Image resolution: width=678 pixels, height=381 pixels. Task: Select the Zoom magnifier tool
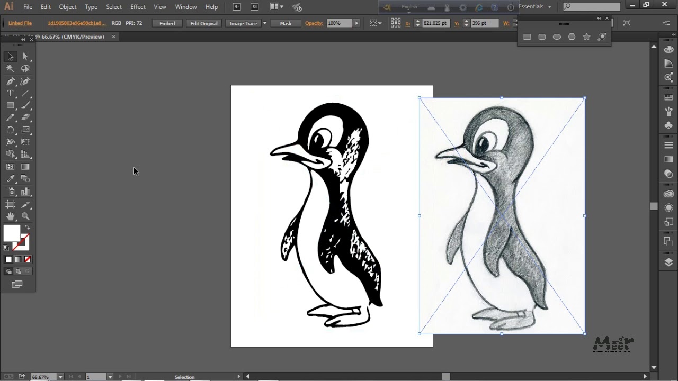(25, 216)
